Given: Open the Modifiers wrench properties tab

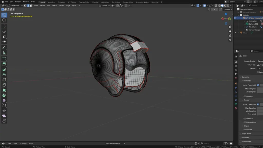Looking at the screenshot, I should coord(236,88).
